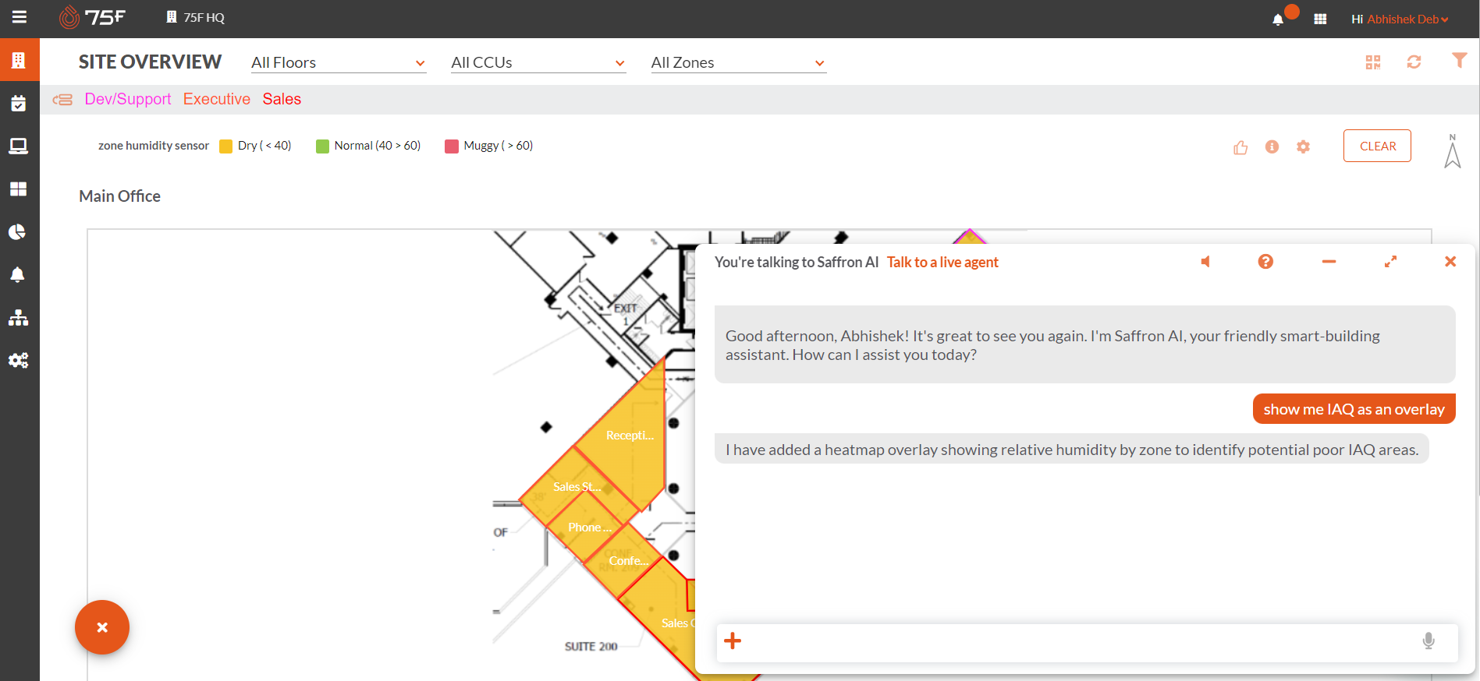Click the 75F logo
The height and width of the screenshot is (681, 1480).
pos(92,17)
